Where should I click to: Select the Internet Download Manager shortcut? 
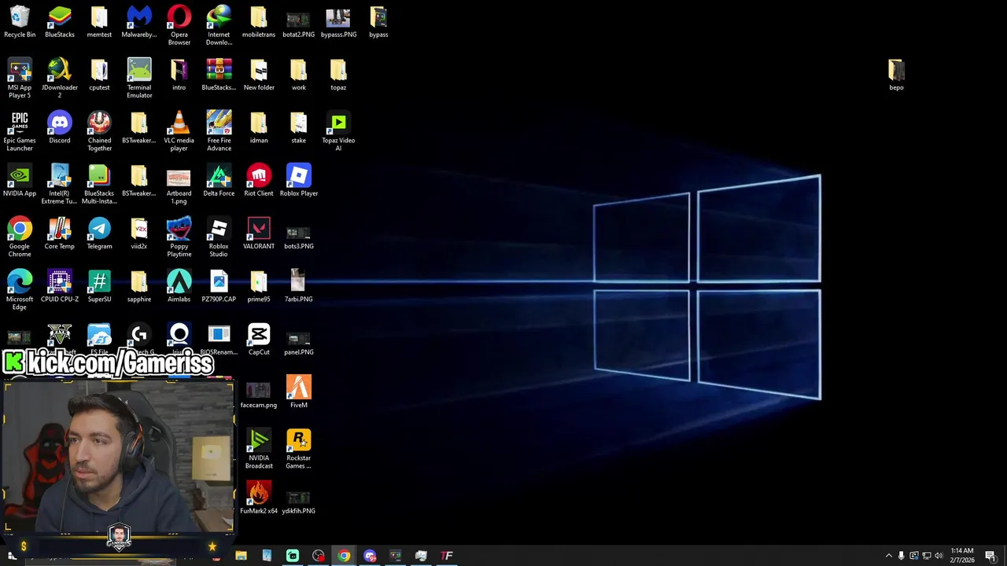[219, 25]
